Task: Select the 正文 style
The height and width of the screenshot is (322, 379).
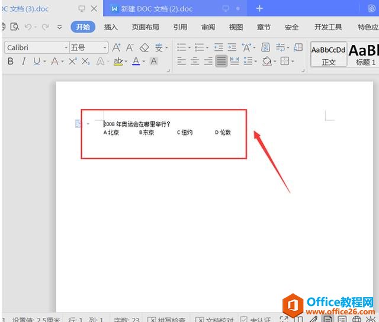Action: 329,55
